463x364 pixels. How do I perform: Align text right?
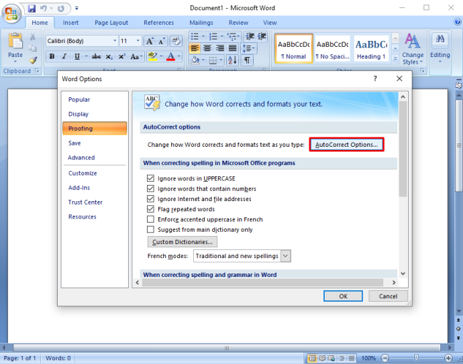220,48
